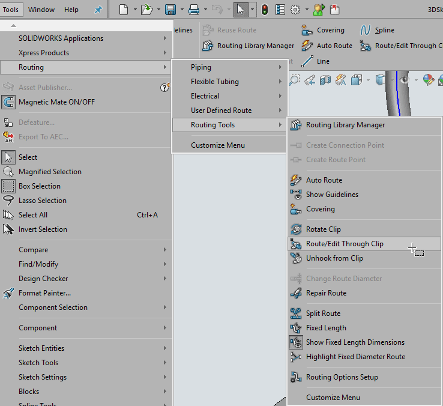Open Xpress Products submenu
Image resolution: width=443 pixels, height=406 pixels.
86,53
